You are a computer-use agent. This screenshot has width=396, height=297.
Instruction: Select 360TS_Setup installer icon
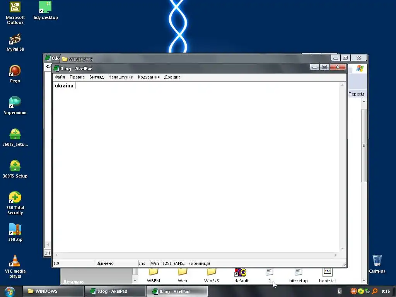tap(15, 169)
